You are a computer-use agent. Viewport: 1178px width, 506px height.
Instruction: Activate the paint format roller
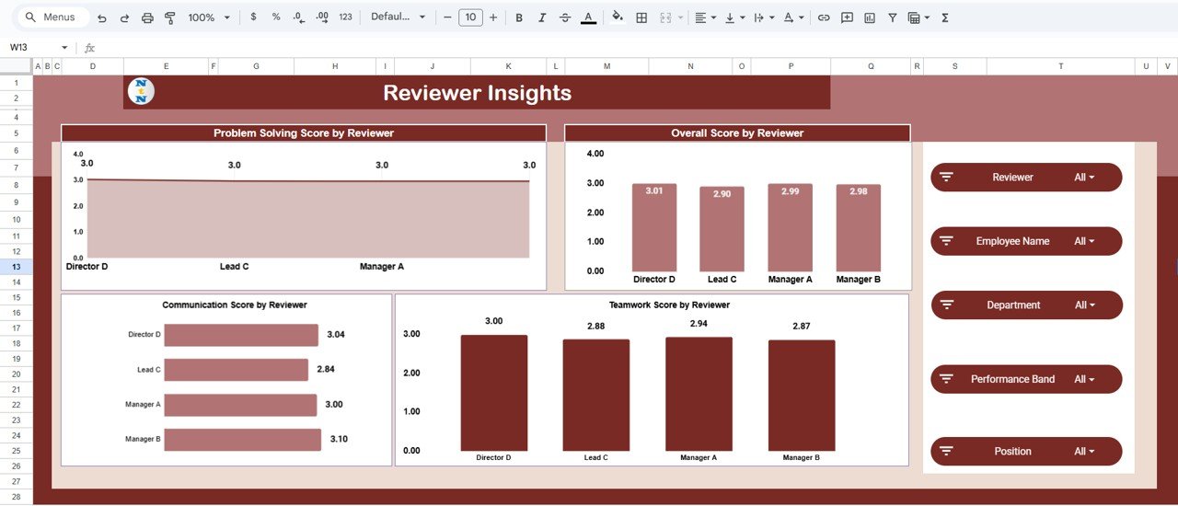169,17
